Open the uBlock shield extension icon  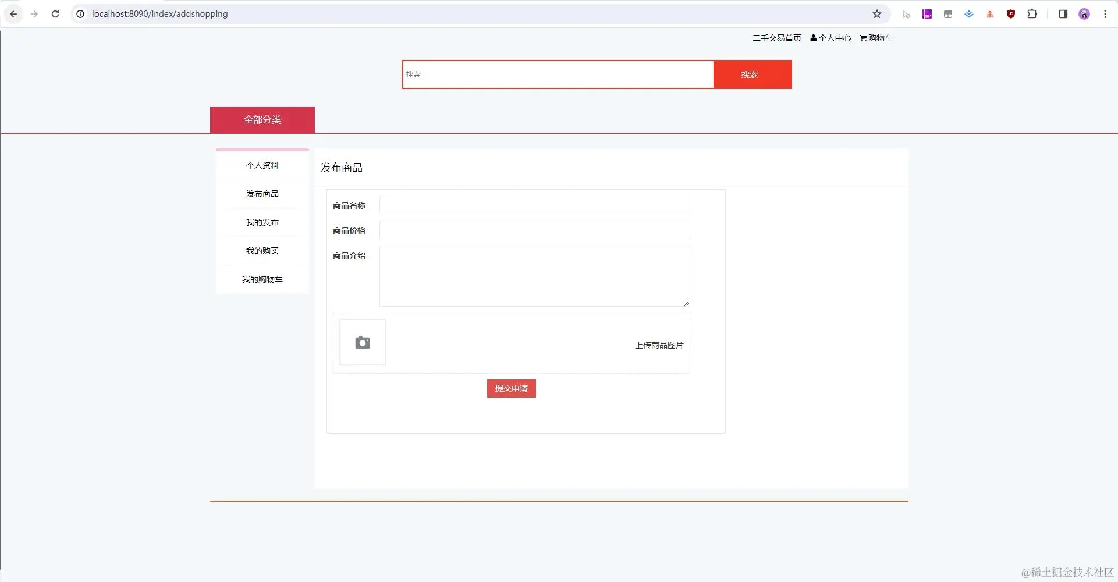click(x=1011, y=14)
